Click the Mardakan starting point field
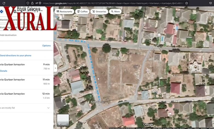Image resolution: width=214 pixels, height=129 pixels. click(x=22, y=20)
